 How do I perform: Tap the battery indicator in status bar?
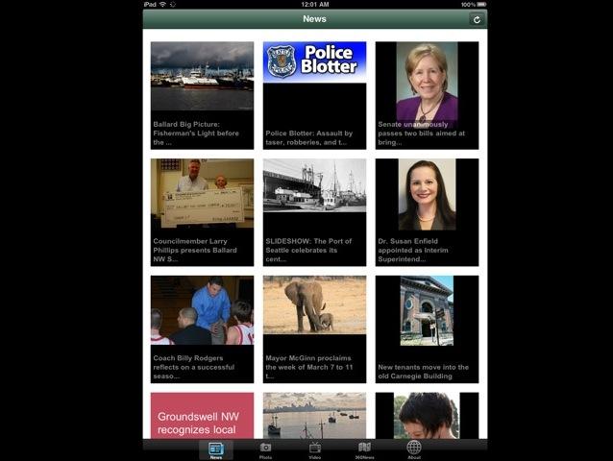481,4
